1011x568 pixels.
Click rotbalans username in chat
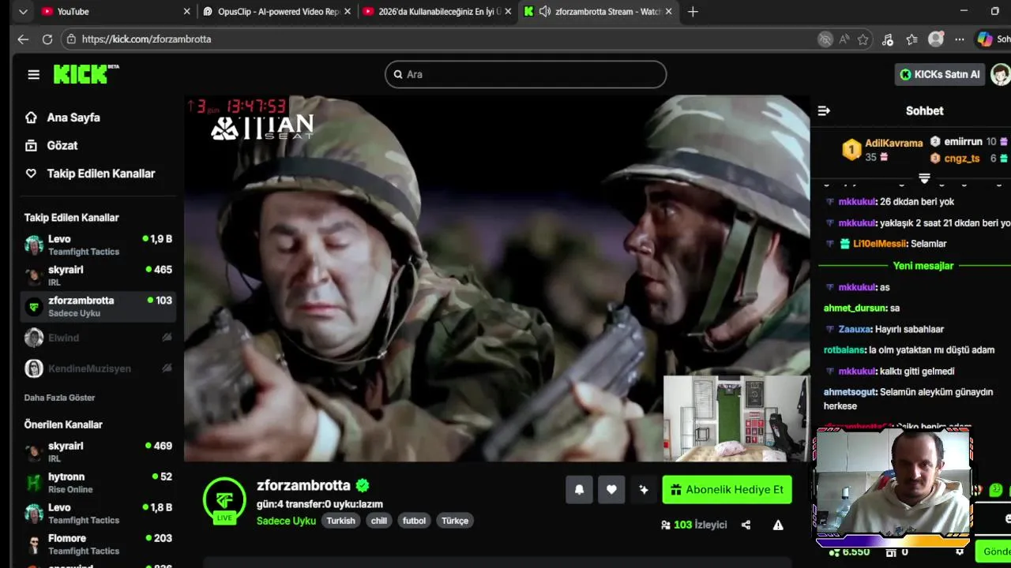[844, 350]
